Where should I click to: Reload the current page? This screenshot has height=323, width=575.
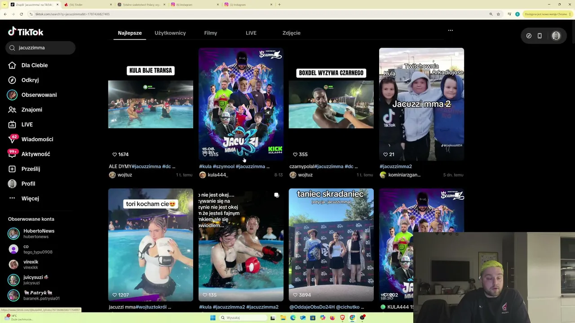coord(21,14)
